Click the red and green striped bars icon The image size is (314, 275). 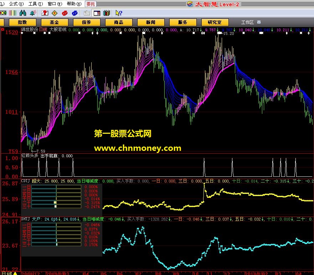tap(12, 13)
